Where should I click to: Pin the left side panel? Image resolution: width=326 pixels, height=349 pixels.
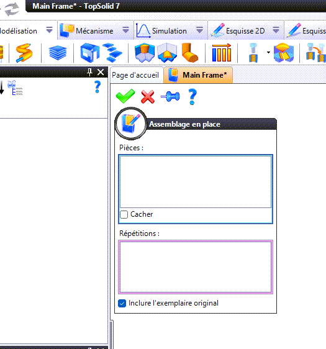click(89, 72)
